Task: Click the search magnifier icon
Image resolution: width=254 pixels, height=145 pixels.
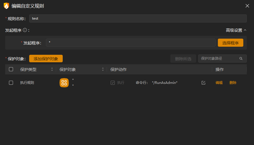Action: (x=241, y=59)
